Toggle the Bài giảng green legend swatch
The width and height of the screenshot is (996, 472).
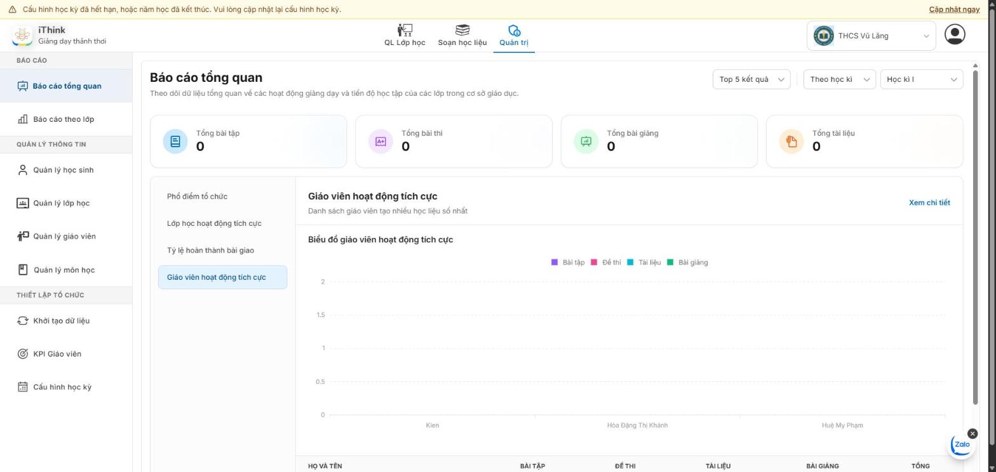[670, 262]
